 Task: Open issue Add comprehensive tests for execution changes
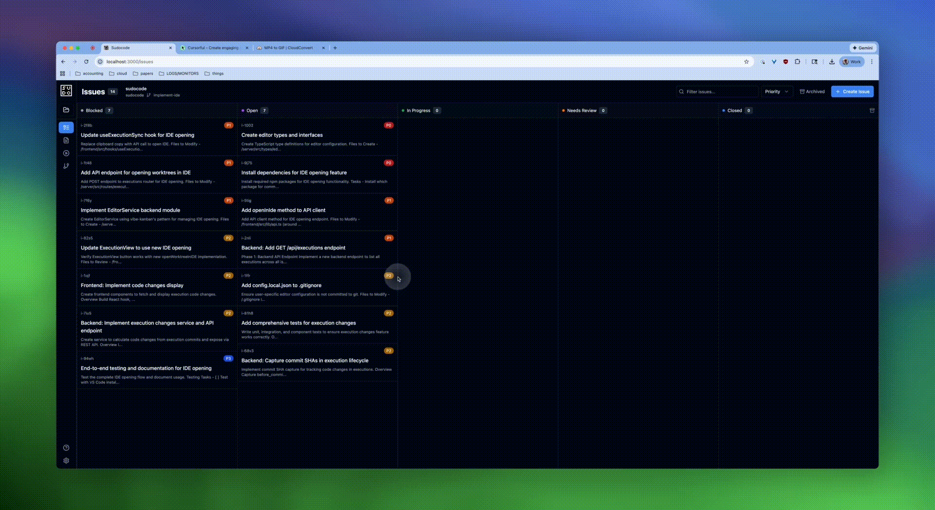tap(318, 324)
